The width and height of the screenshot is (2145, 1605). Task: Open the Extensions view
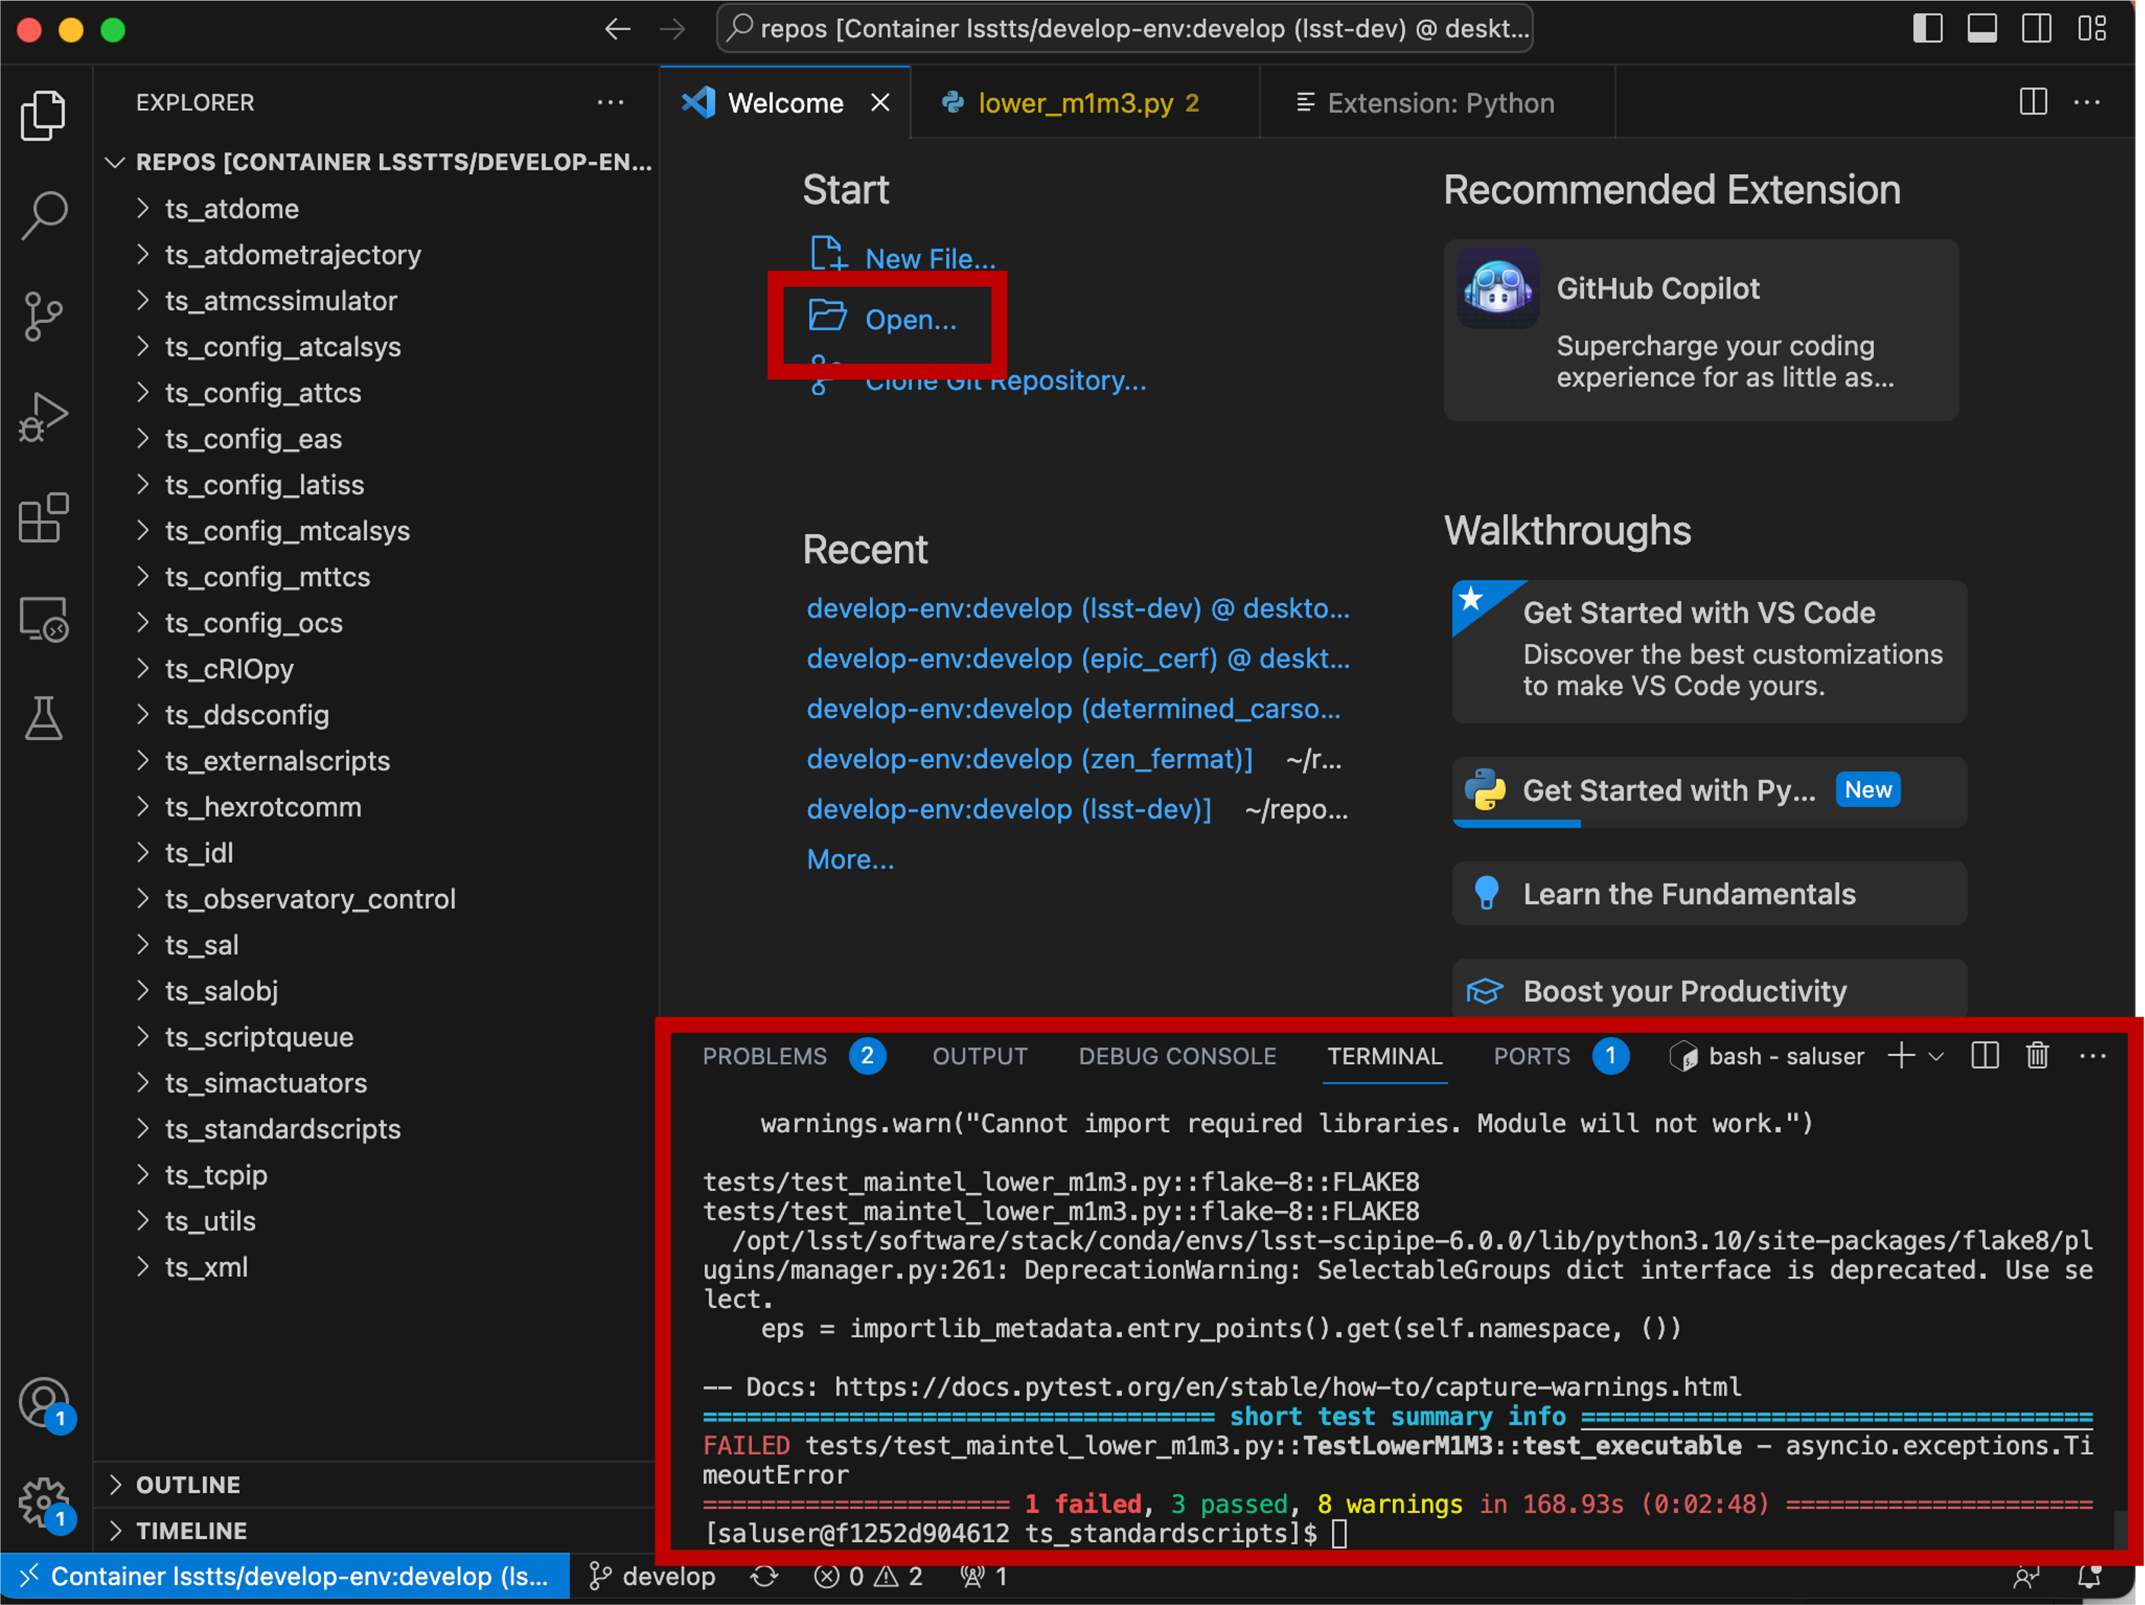pos(43,519)
